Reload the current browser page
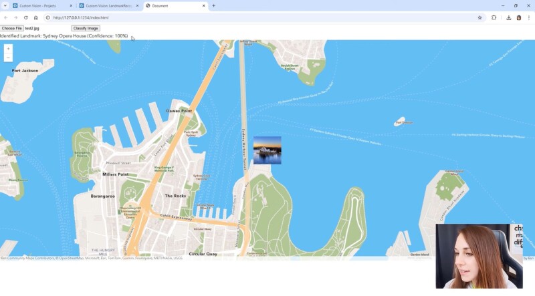Image resolution: width=535 pixels, height=296 pixels. pyautogui.click(x=25, y=17)
